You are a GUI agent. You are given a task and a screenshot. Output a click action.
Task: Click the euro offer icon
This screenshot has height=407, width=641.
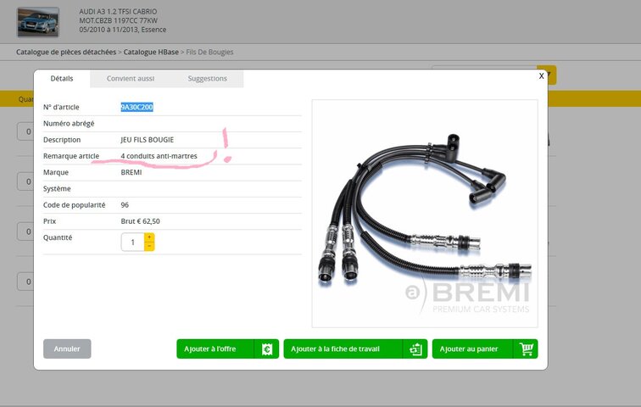266,349
